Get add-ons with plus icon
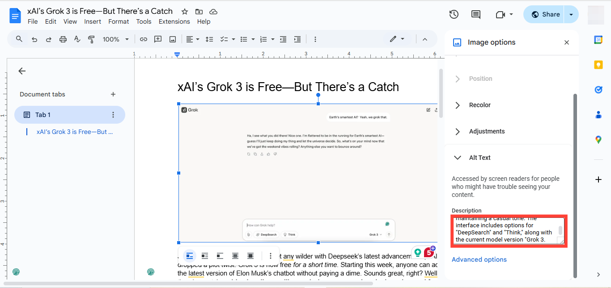Screen dimensions: 611x288 click(x=598, y=179)
